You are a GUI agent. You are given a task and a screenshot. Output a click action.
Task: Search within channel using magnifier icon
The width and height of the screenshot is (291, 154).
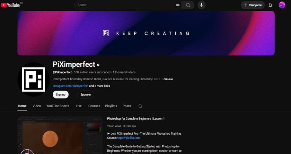(x=140, y=106)
